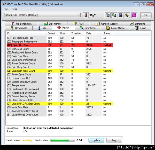This screenshot has height=150, width=155.
Task: Select the Reallocated Event Count row
Action: 60,93
